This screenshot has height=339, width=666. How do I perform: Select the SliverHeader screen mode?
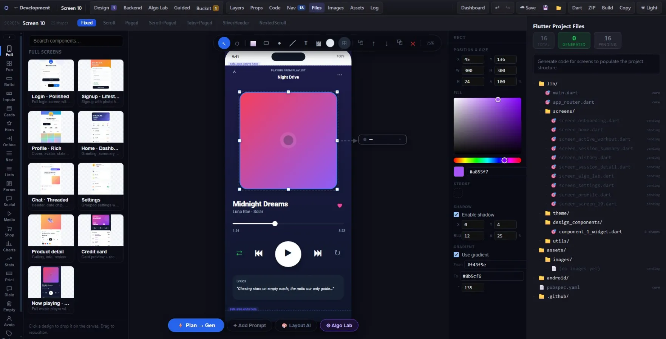(236, 23)
